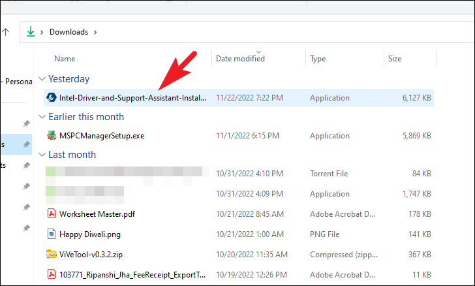The height and width of the screenshot is (286, 475).
Task: Sort by the Size column header
Action: pos(395,59)
